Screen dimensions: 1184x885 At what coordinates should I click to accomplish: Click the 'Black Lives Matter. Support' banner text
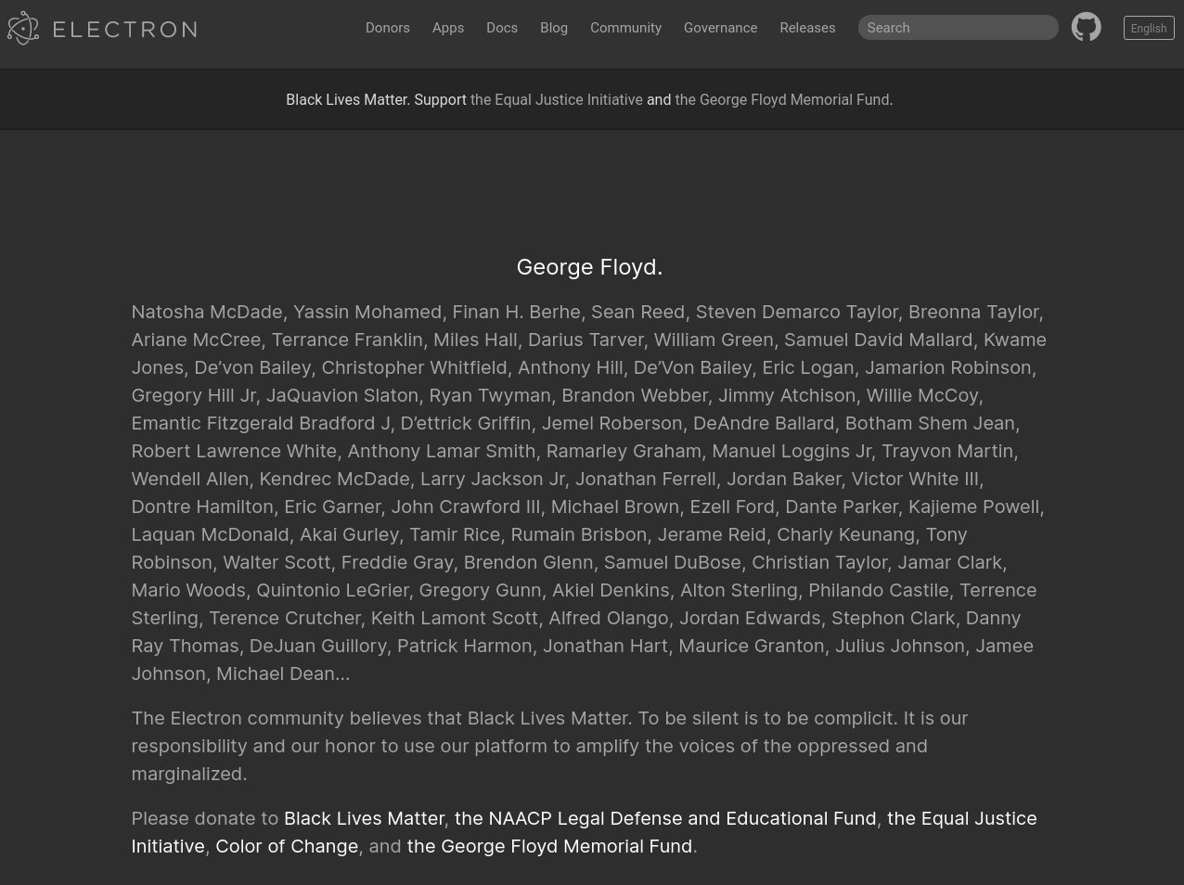pos(376,99)
